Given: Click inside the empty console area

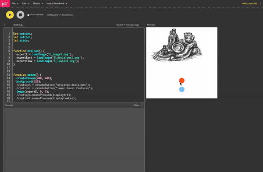Looking at the screenshot, I should (74, 140).
